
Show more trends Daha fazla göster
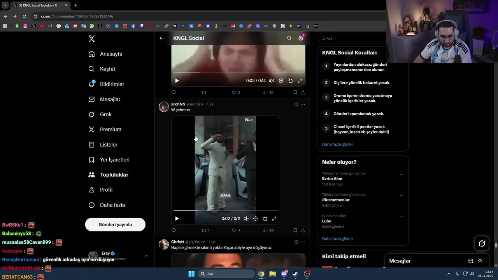click(337, 239)
